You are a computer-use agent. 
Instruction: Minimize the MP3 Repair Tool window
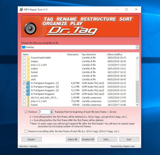tap(117, 9)
